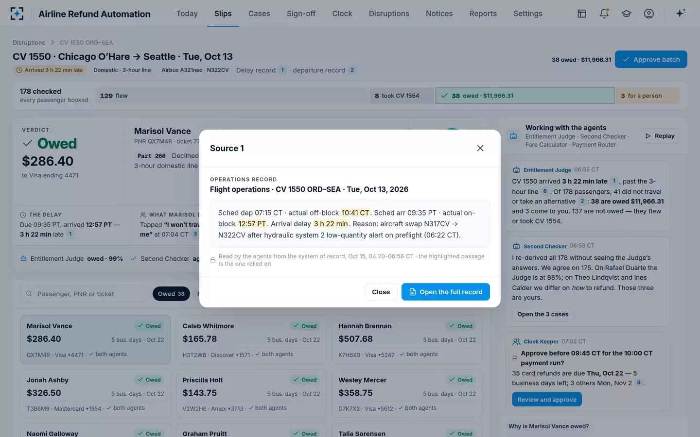The height and width of the screenshot is (437, 700).
Task: Click source badge 2 beside departure record
Action: (352, 70)
